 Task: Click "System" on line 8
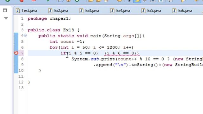80,59
